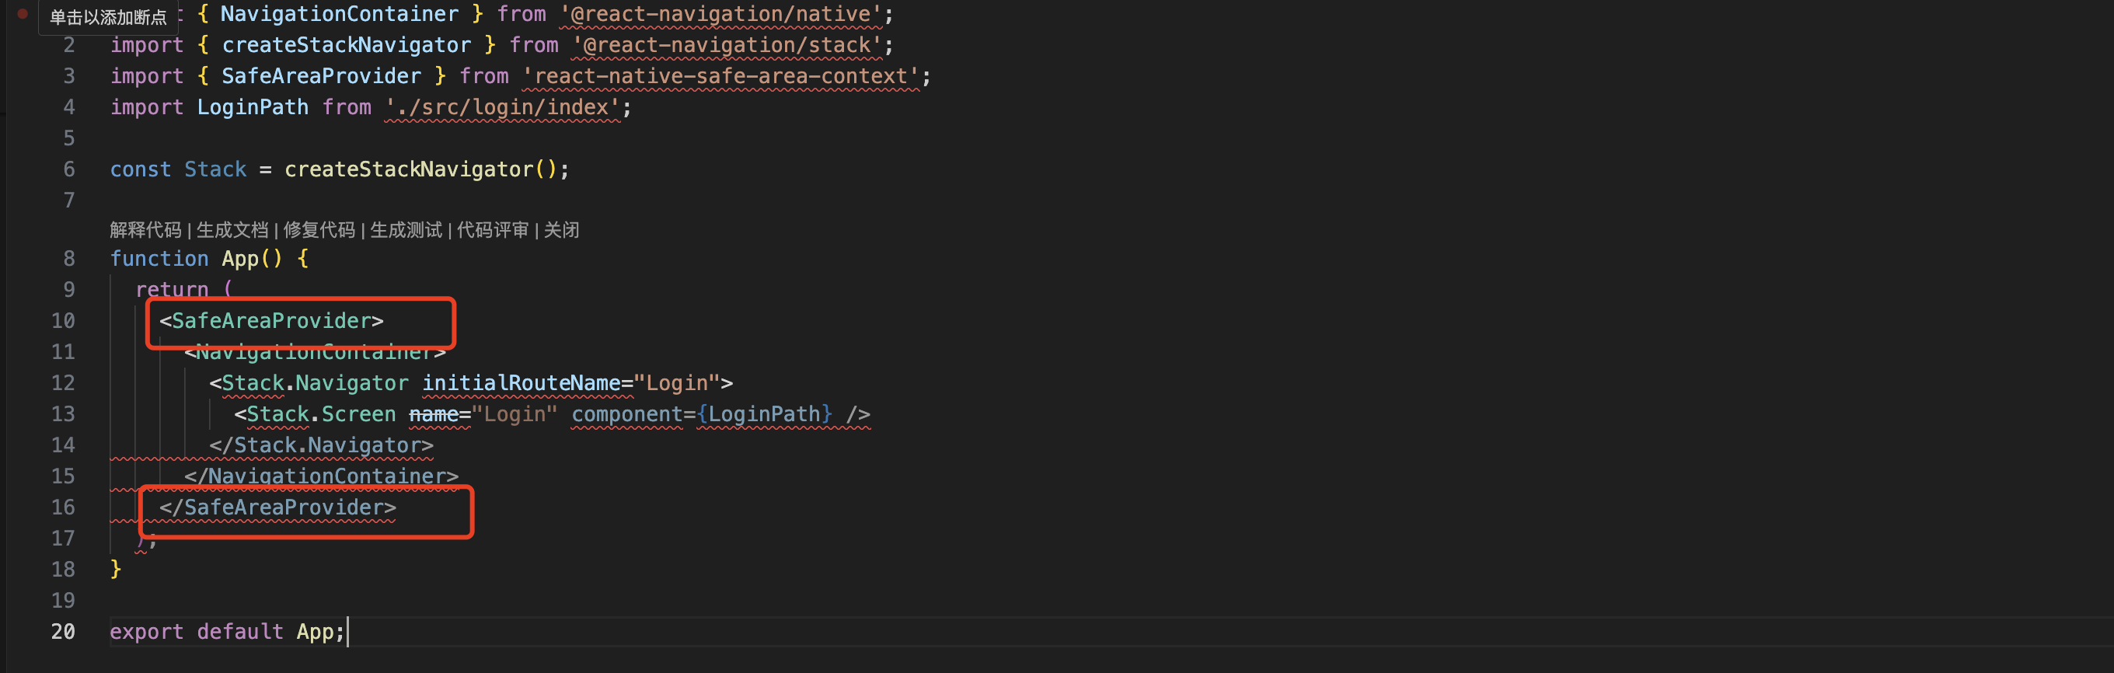The width and height of the screenshot is (2114, 673).
Task: Click 'Stack.Screen' on line 13
Action: coord(321,414)
